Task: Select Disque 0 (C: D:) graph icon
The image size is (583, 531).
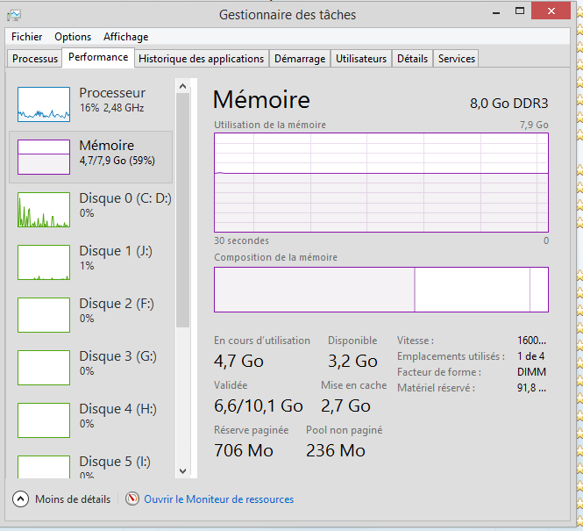Action: [44, 210]
